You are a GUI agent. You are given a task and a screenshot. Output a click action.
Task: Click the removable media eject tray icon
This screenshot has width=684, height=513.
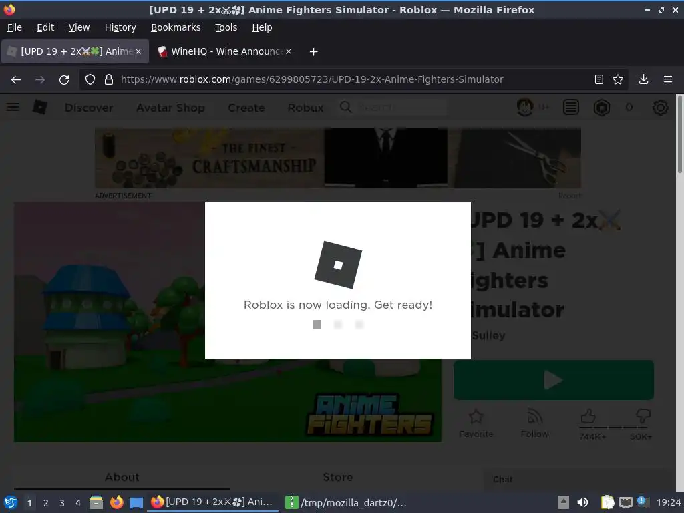click(x=564, y=502)
